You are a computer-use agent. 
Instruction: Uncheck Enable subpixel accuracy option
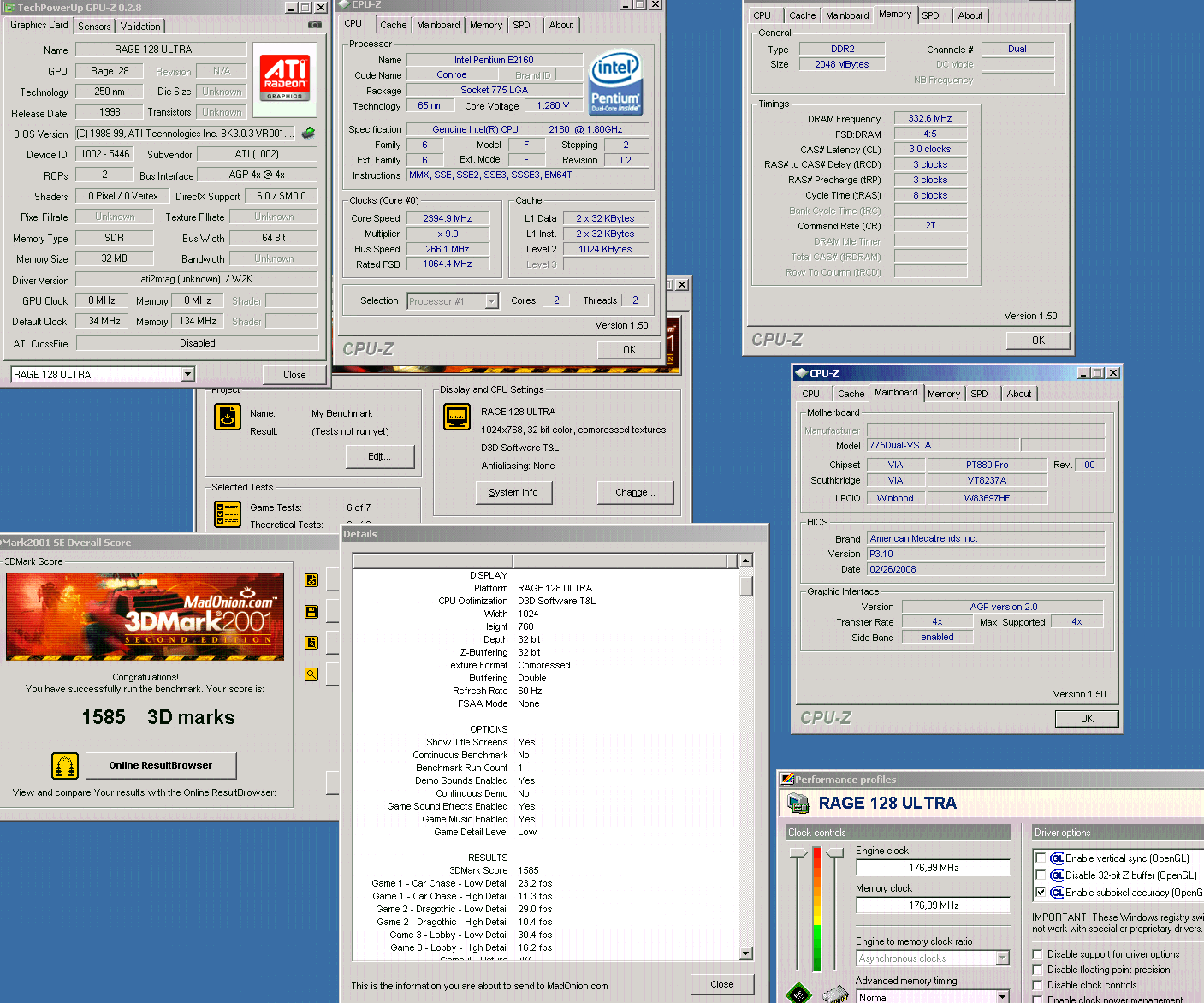click(1041, 893)
